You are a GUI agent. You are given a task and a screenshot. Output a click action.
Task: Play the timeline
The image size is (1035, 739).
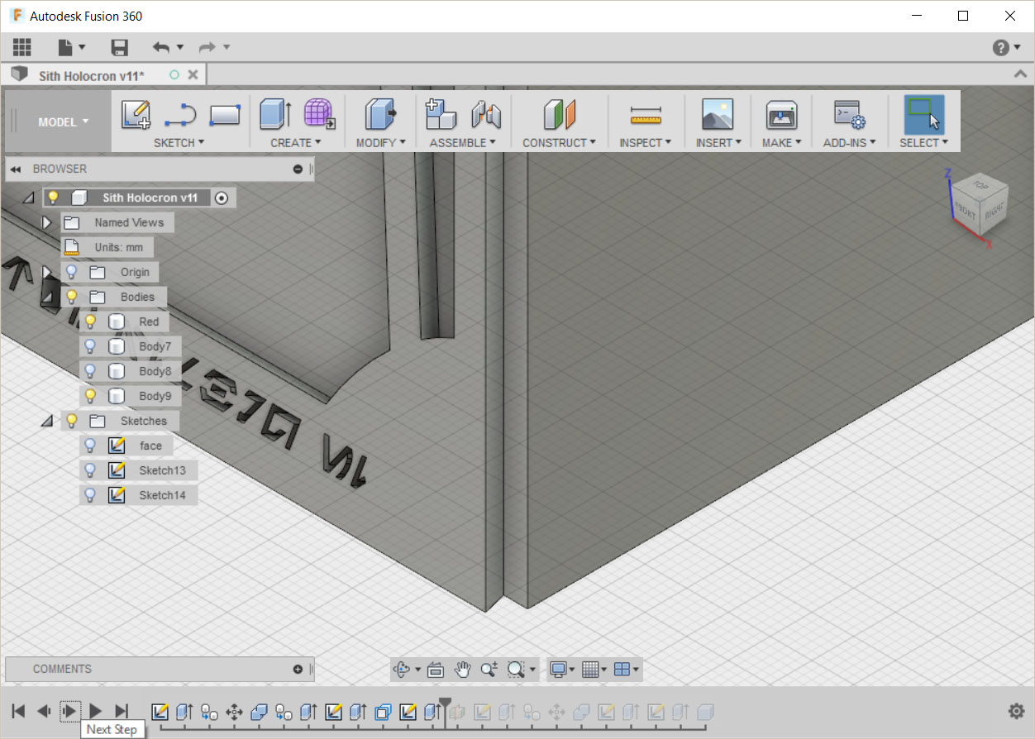click(96, 711)
